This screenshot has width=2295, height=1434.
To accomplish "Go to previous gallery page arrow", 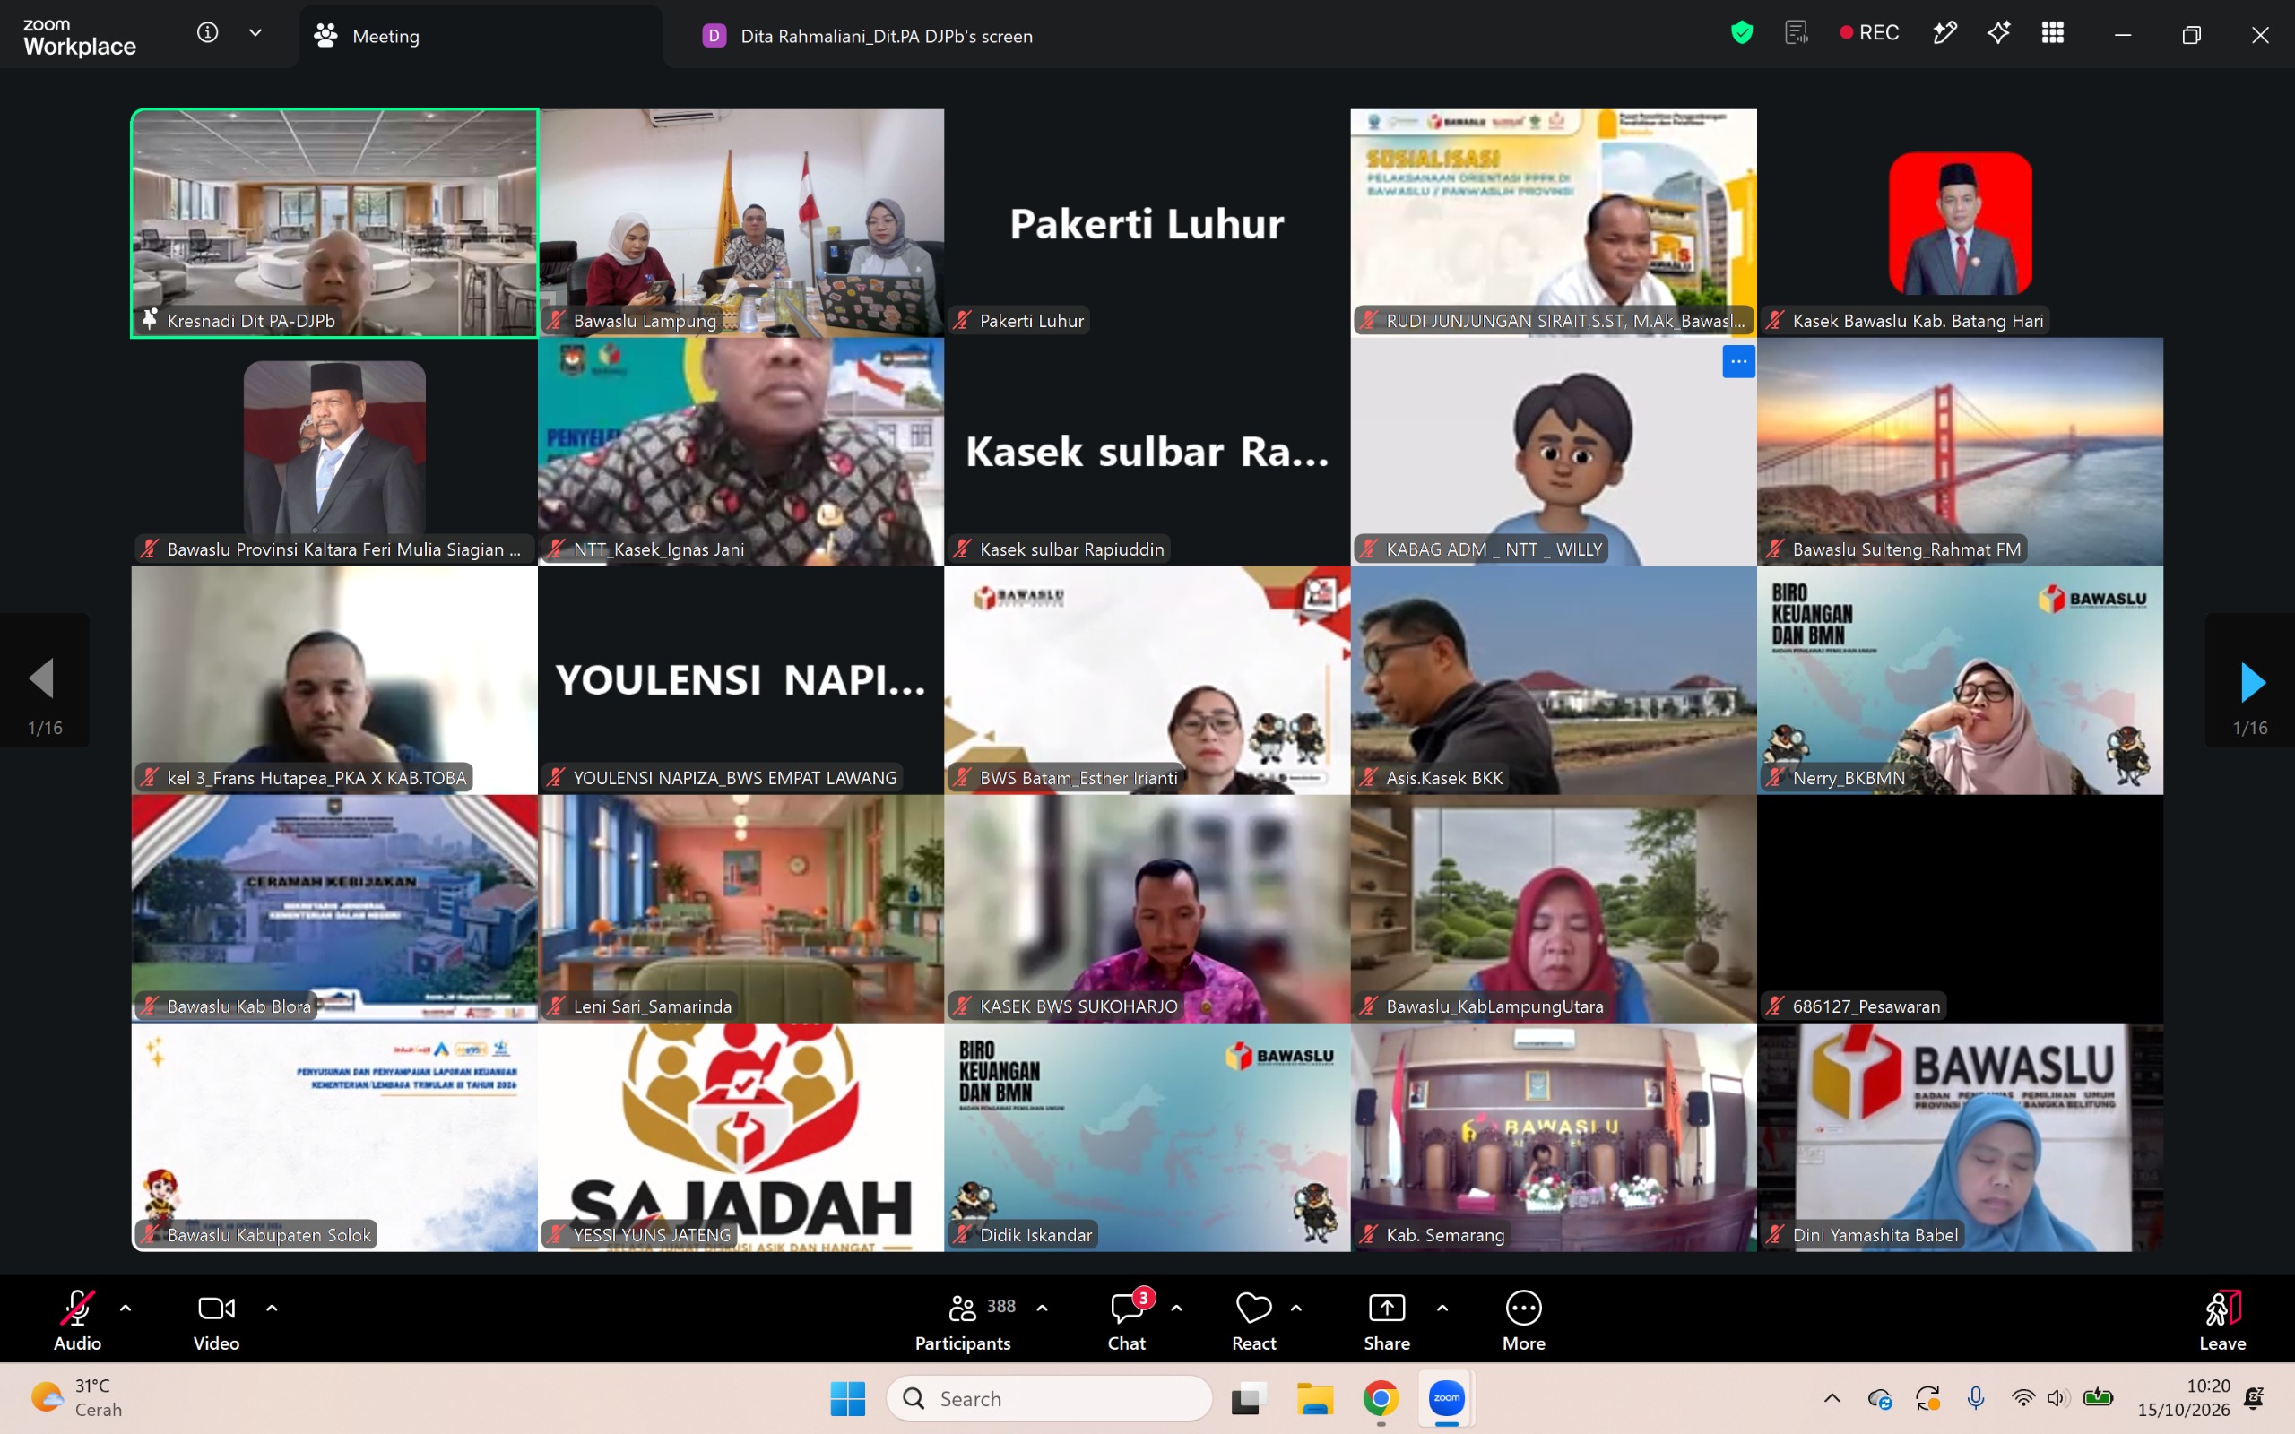I will click(43, 679).
